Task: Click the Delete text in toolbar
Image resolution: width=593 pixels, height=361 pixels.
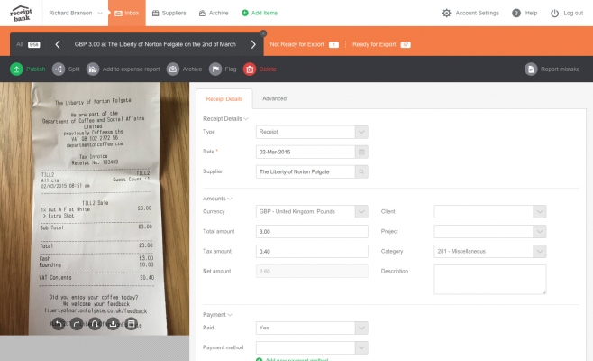Action: 268,69
